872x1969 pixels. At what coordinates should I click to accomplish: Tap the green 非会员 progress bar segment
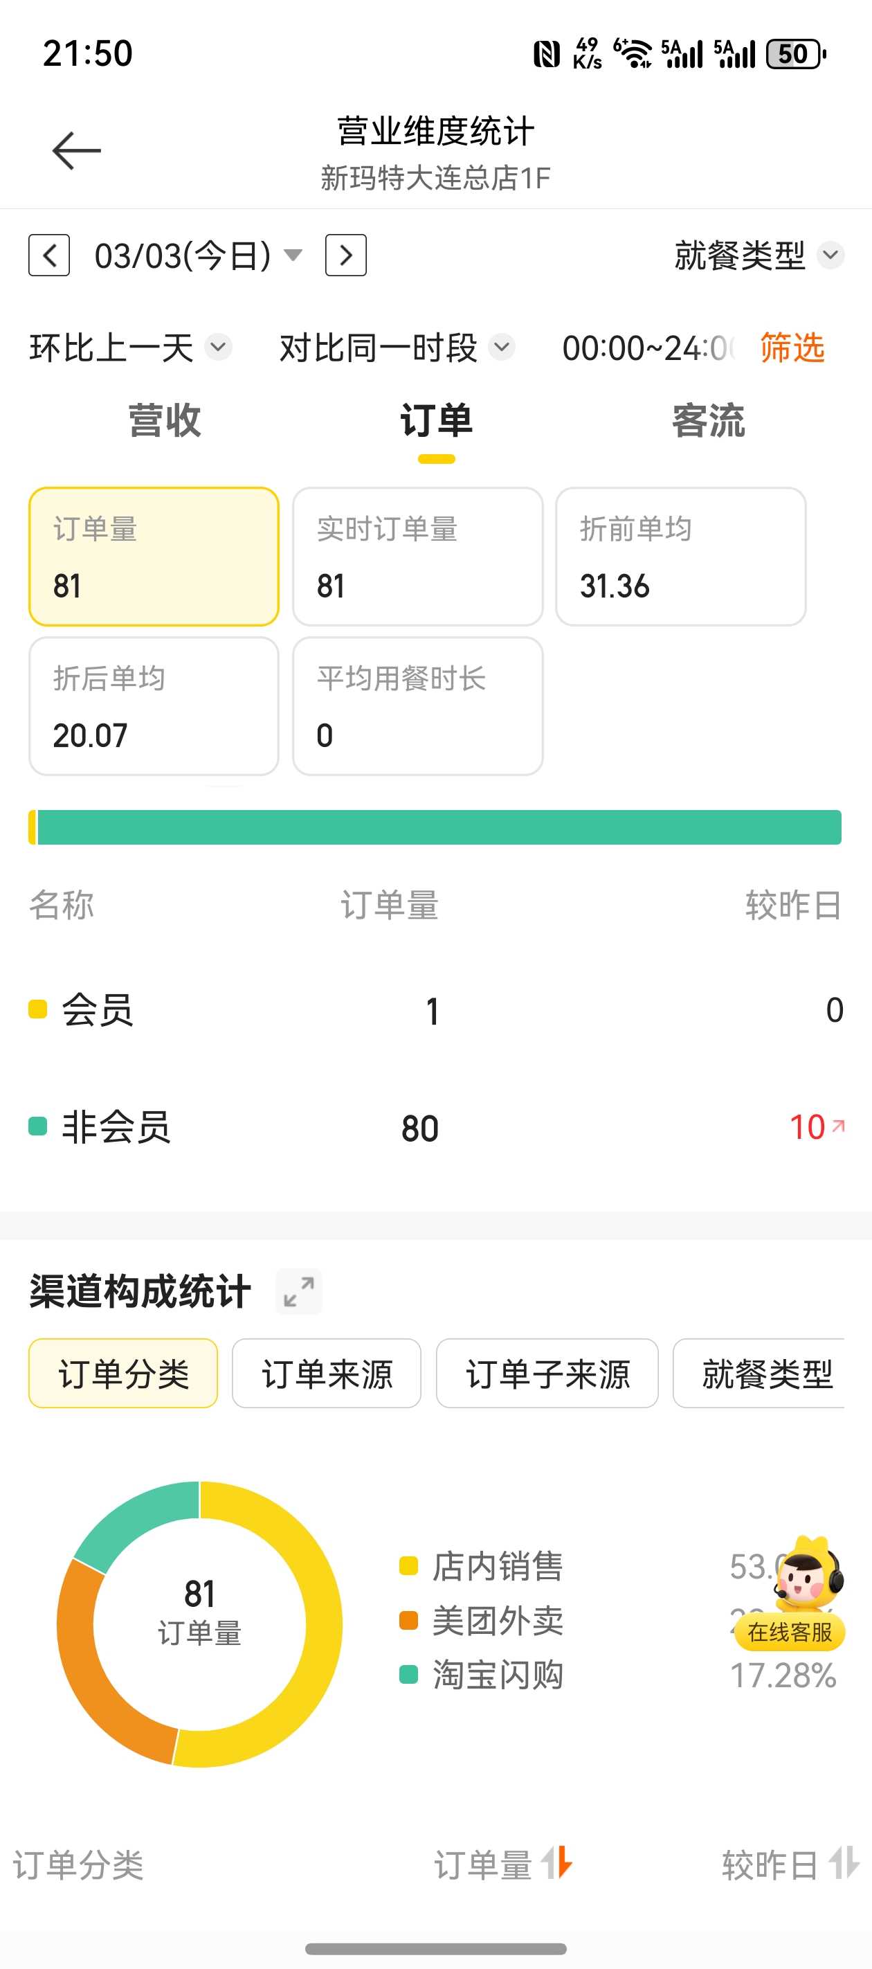439,828
